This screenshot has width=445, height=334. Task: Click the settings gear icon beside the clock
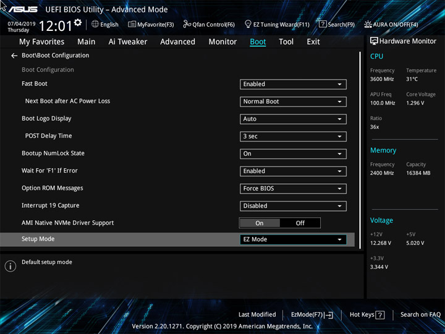78,22
